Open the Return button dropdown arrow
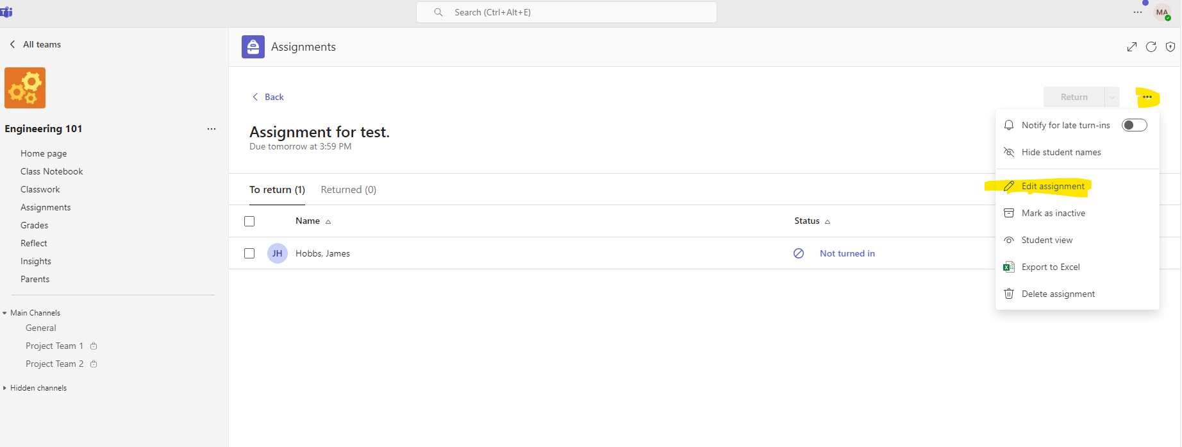The image size is (1182, 447). [1112, 97]
